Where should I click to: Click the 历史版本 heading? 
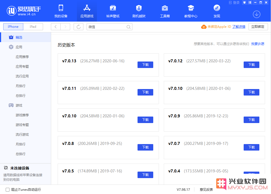pyautogui.click(x=66, y=45)
